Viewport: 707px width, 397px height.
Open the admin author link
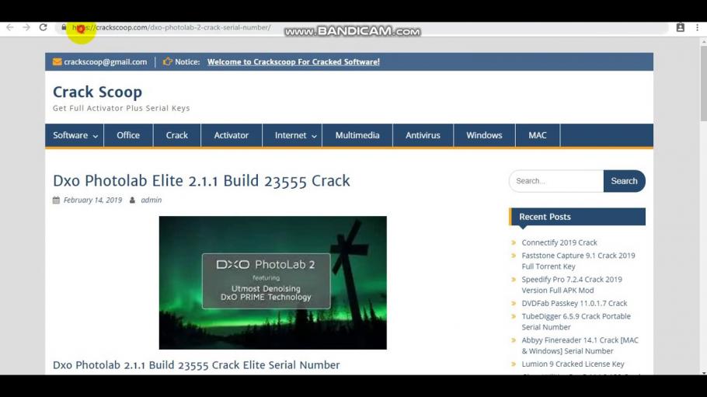(x=151, y=200)
